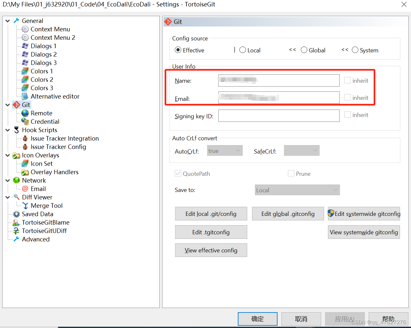Click View systemwide gitconfig button
This screenshot has height=328, width=411.
[364, 232]
